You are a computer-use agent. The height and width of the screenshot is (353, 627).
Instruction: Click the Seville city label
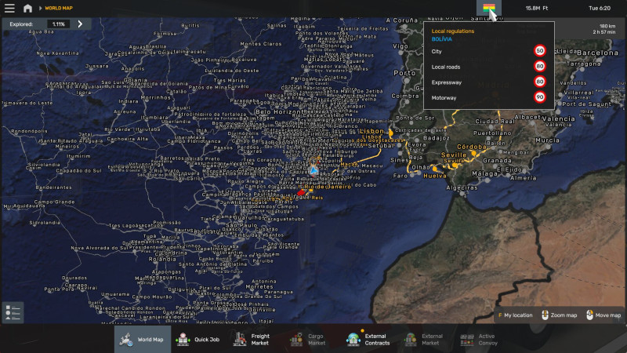tap(454, 155)
